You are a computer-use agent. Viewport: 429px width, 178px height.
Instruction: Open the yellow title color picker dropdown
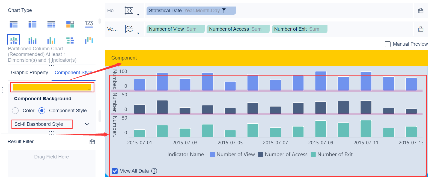tap(89, 89)
